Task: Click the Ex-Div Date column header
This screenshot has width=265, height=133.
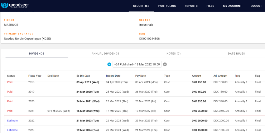Action: [83, 76]
